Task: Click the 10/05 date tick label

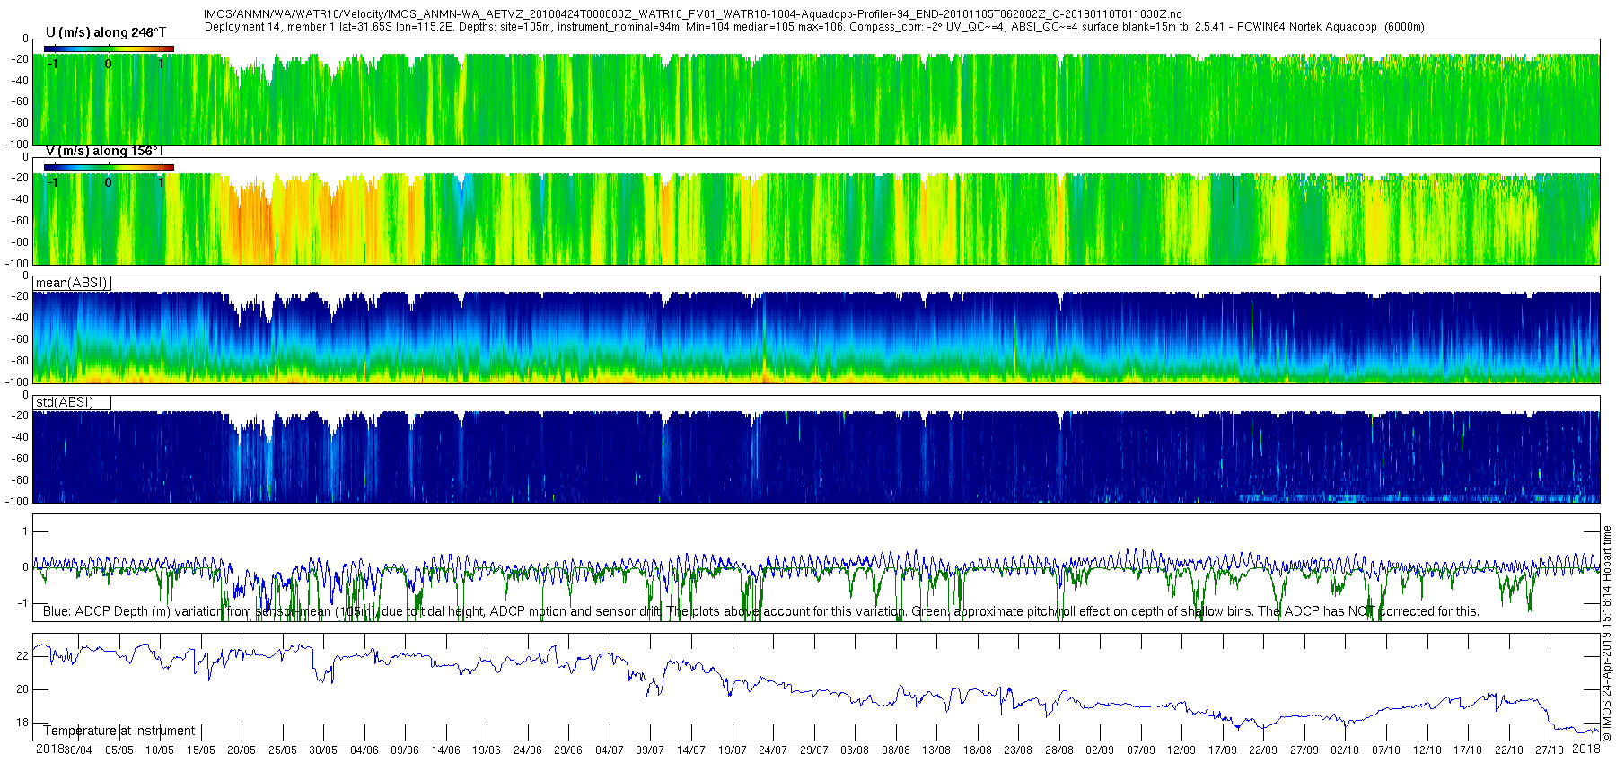Action: (x=160, y=750)
